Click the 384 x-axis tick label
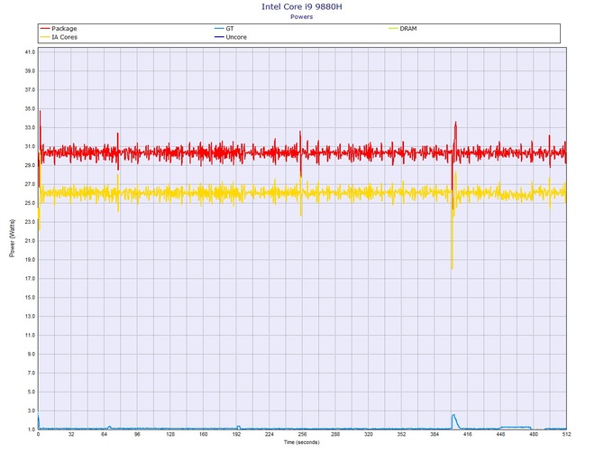 435,434
